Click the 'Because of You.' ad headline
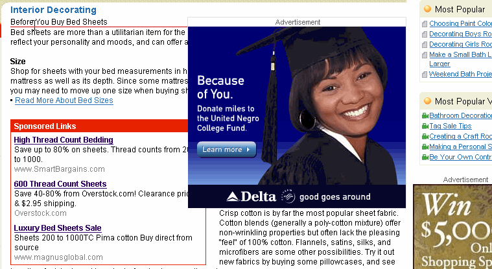The width and height of the screenshot is (492, 269). (220, 88)
